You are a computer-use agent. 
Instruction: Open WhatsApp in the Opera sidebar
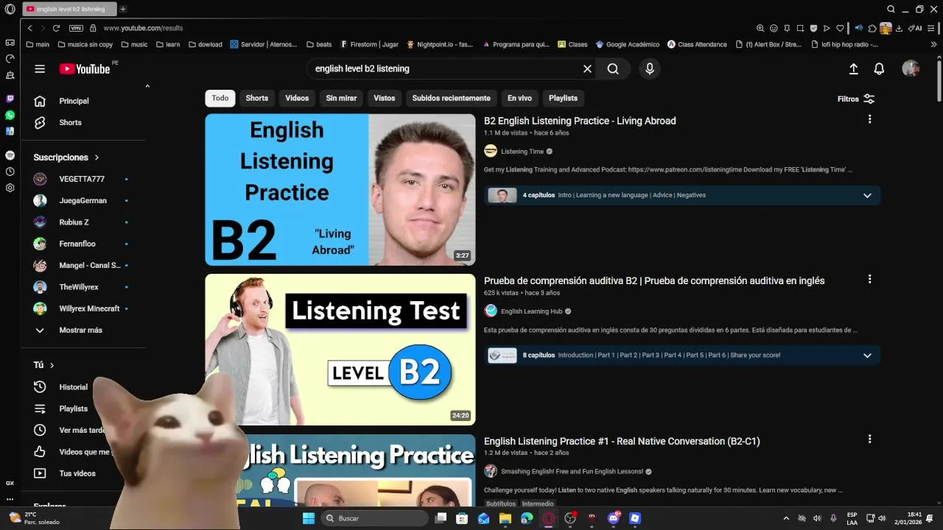pyautogui.click(x=10, y=116)
